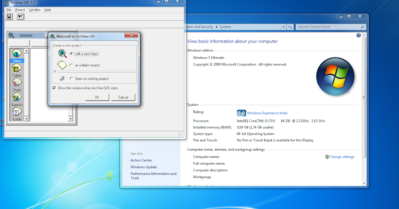Click the Control Panel scroll-up arrow
Image resolution: width=399 pixels, height=209 pixels.
click(x=364, y=35)
